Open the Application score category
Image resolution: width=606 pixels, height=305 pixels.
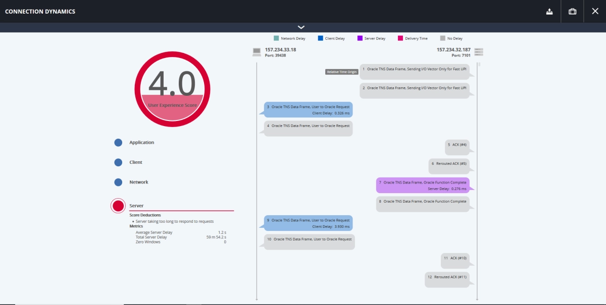(x=141, y=143)
